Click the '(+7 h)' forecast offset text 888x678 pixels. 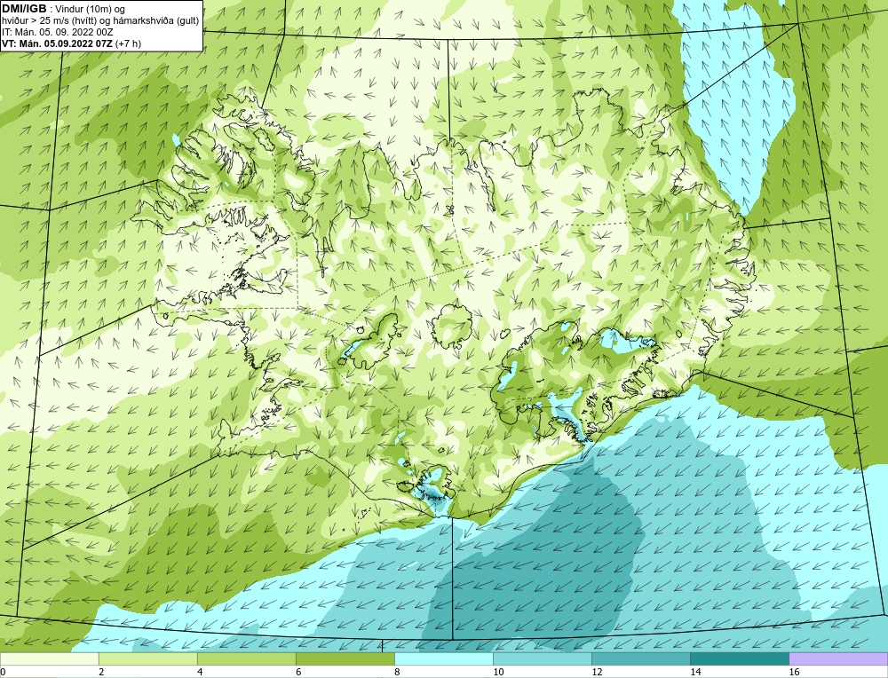coord(128,43)
